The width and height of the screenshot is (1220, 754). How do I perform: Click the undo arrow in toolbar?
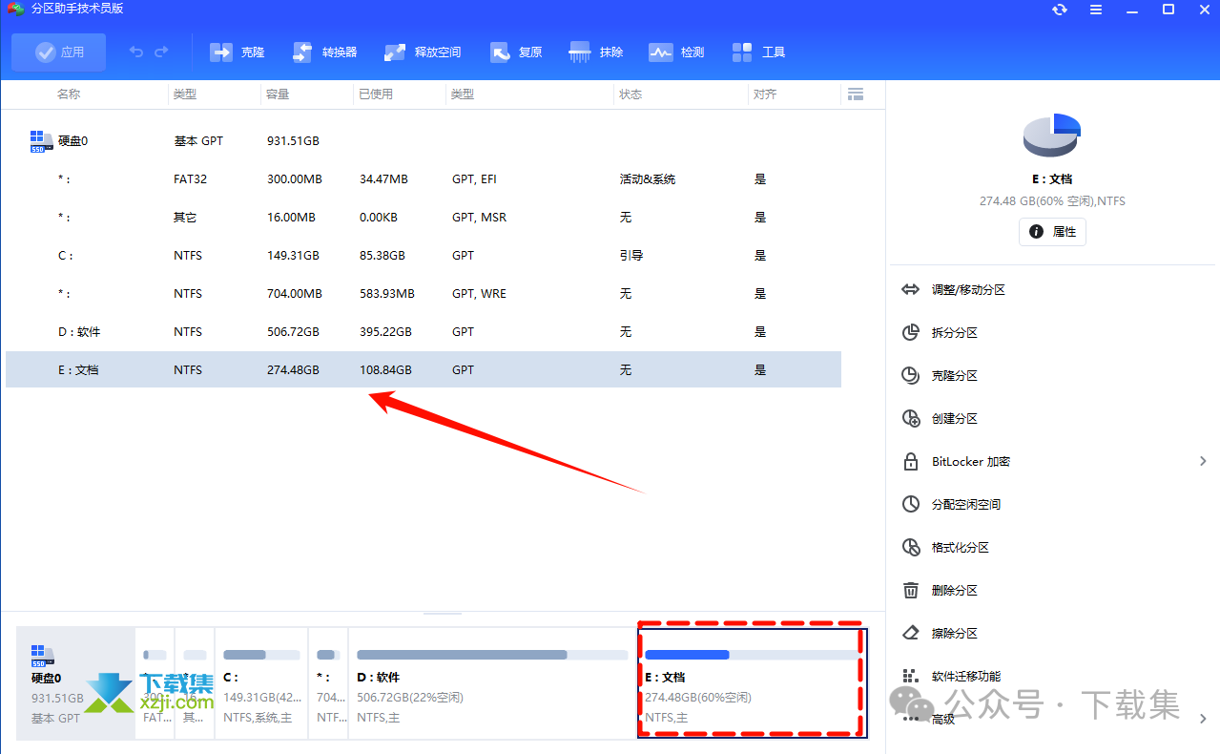tap(136, 52)
